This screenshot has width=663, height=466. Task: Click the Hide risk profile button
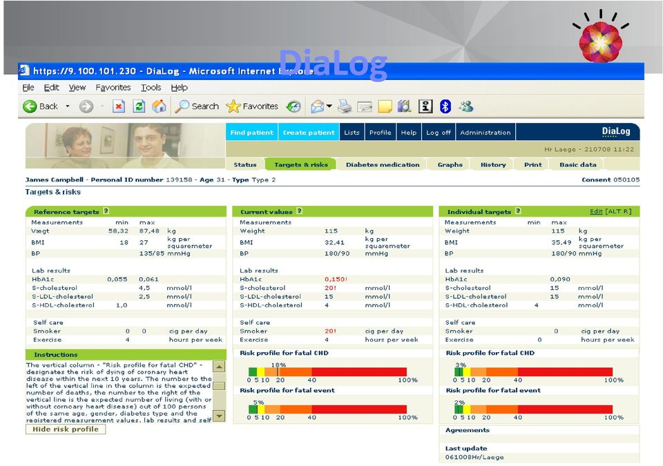coord(66,429)
